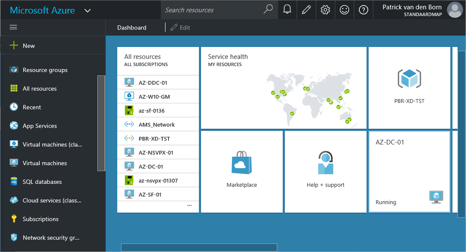
Task: Click the App Services globe icon
Action: (14, 125)
